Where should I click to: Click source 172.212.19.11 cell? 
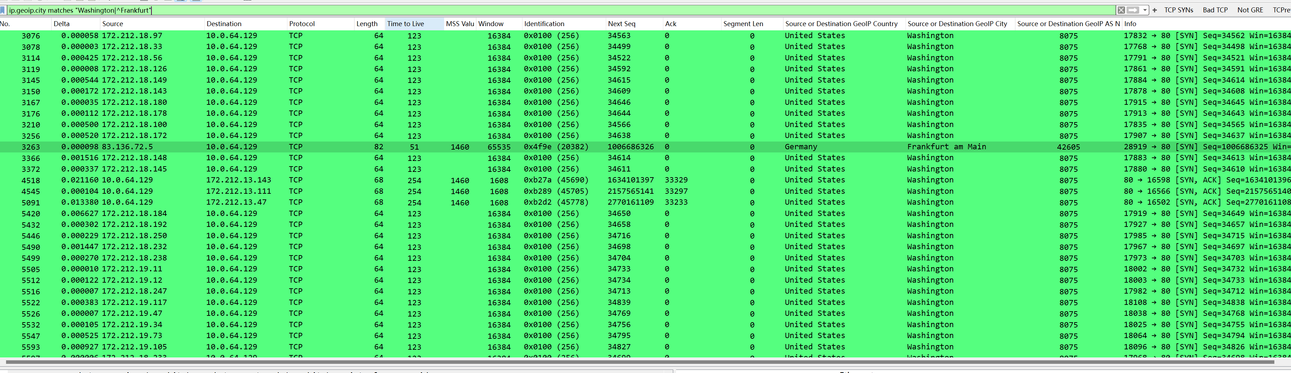click(x=132, y=269)
